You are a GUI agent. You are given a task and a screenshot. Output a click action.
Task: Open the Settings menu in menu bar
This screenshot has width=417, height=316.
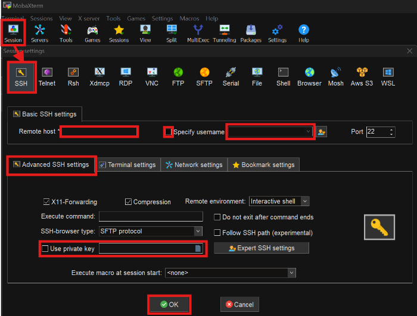[162, 18]
